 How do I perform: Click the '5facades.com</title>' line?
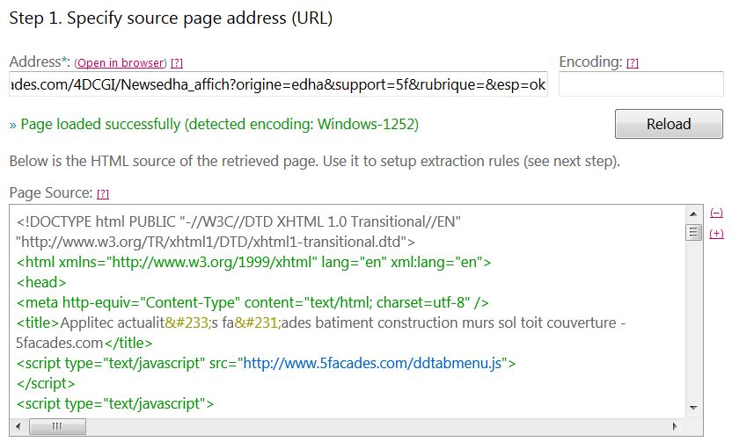(x=84, y=344)
